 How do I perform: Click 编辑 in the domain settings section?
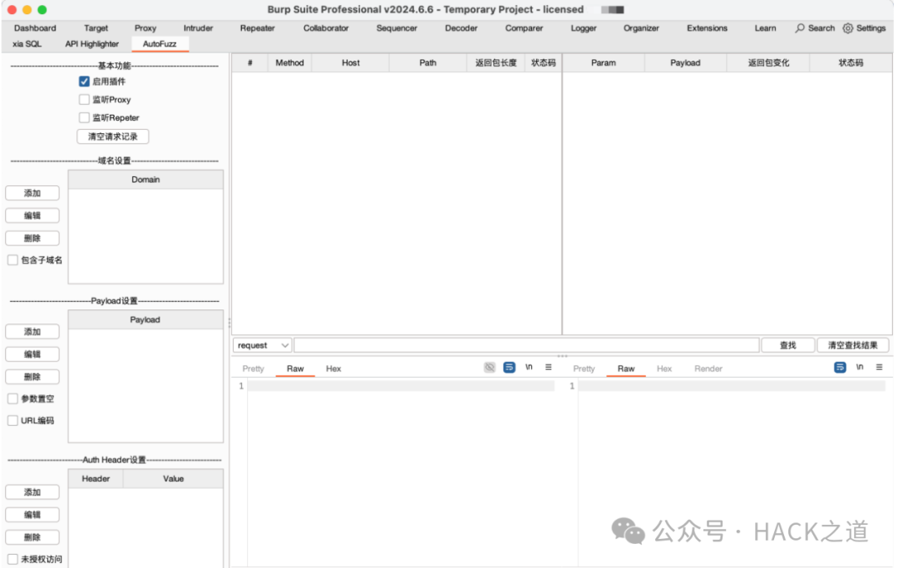click(x=32, y=215)
